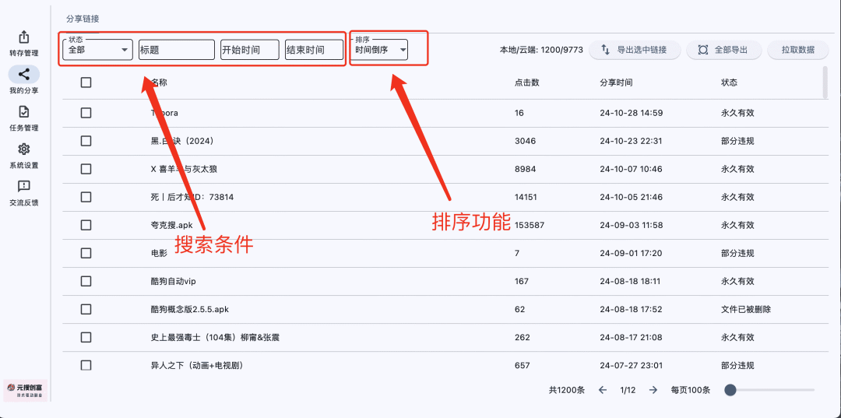Open the 状态 dropdown showing 全部
Screen dimensions: 841x418
(97, 50)
